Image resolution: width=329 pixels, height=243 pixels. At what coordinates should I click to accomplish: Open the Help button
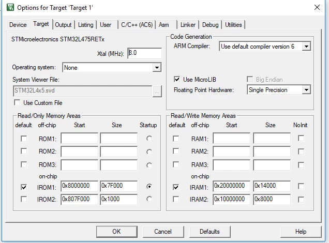[x=301, y=232]
